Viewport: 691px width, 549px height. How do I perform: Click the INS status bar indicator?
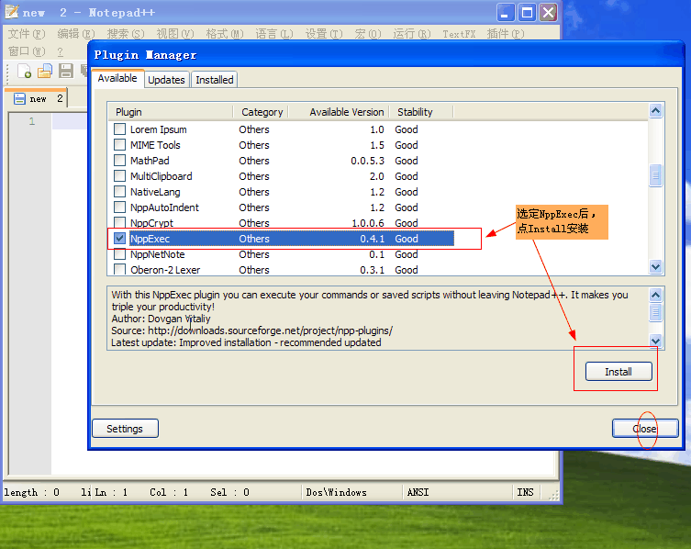pos(525,492)
